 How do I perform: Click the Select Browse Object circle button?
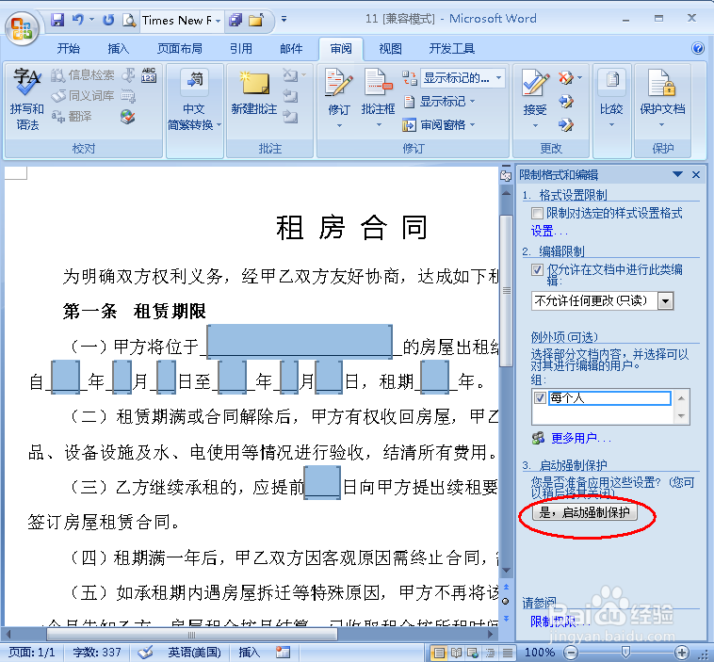point(506,601)
